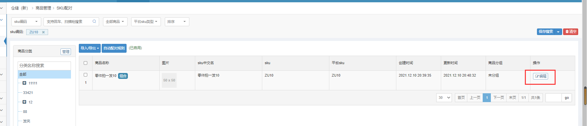Click the blue 组合 badge

click(123, 76)
